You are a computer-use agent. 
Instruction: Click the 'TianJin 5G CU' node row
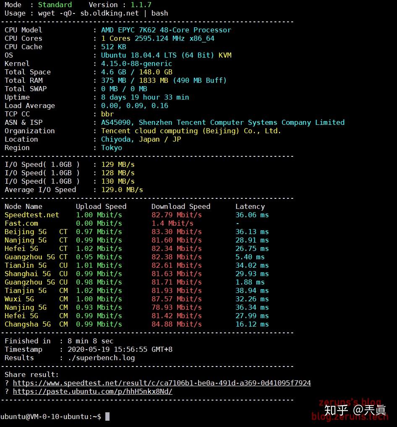[x=136, y=266]
